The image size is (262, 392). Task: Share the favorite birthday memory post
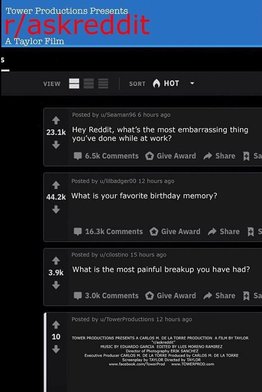tap(224, 232)
